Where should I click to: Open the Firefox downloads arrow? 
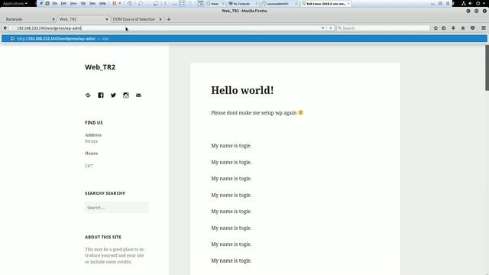[x=453, y=28]
